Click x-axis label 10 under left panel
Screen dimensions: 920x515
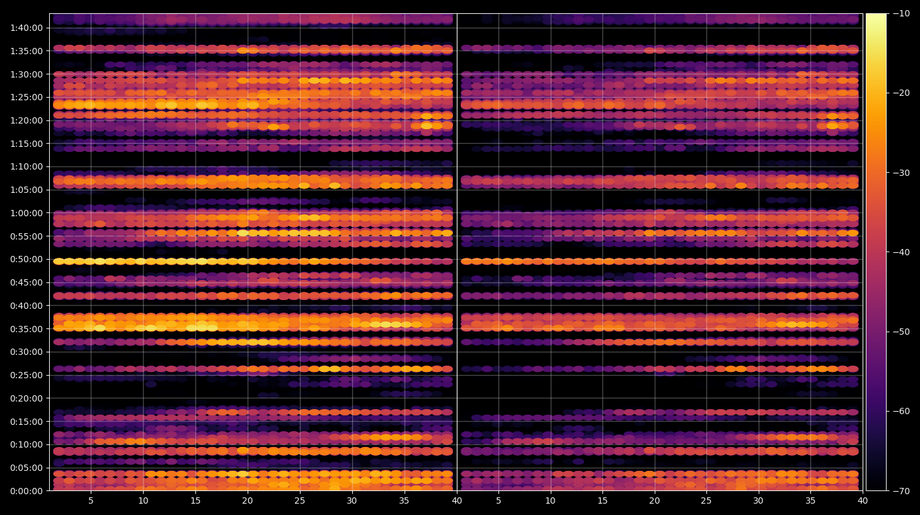pos(143,501)
